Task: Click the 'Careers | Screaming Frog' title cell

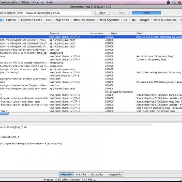Action: tap(151, 59)
